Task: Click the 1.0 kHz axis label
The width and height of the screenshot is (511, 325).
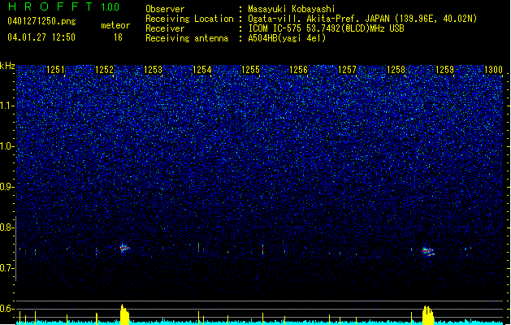Action: point(7,146)
